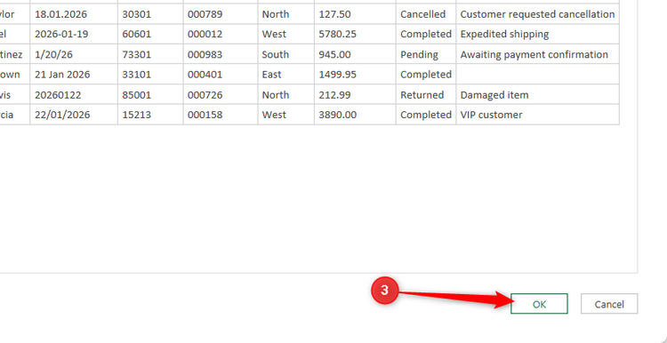Select the West region in the 5780.25 row
Image resolution: width=667 pixels, height=343 pixels.
(x=286, y=34)
